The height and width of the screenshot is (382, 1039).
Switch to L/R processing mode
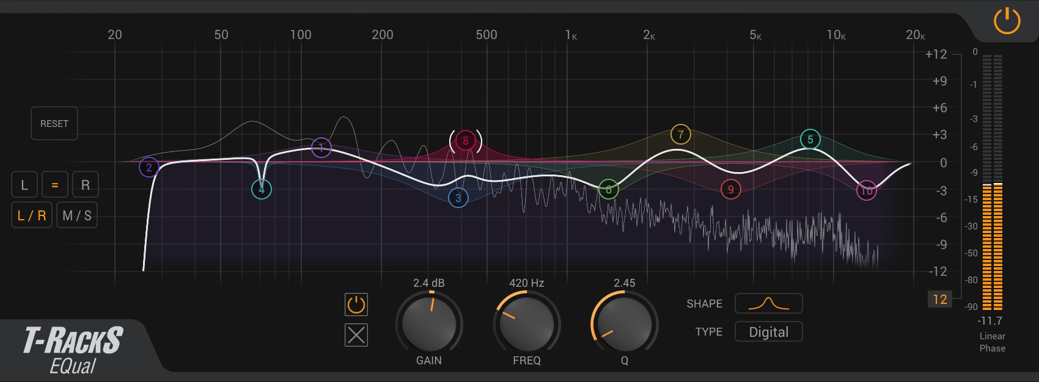click(x=32, y=215)
